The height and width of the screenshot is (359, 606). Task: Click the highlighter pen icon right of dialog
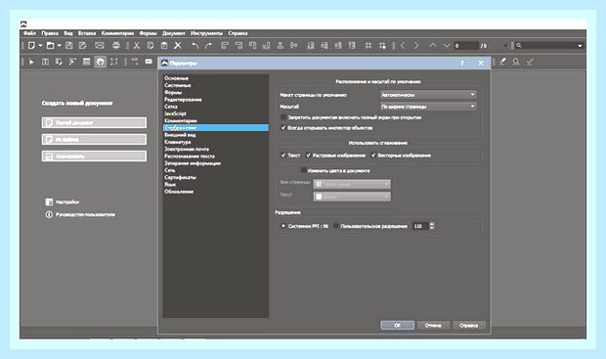click(x=502, y=62)
